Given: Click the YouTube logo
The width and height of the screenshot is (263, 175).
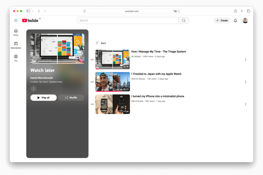Looking at the screenshot, I should coord(30,21).
